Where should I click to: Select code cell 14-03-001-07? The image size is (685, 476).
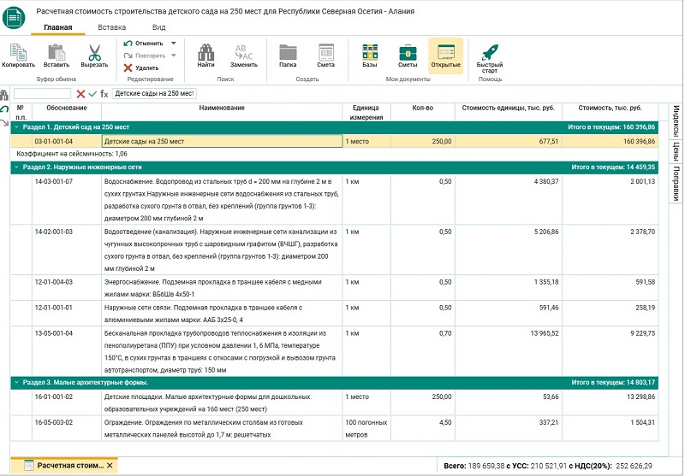coord(67,200)
